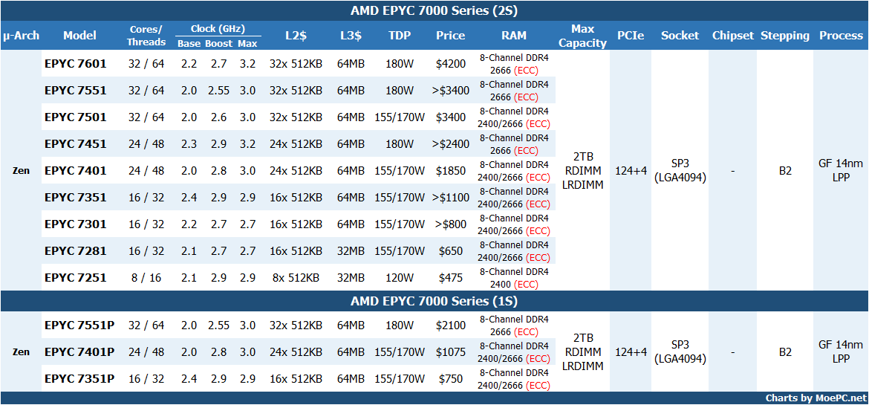
Task: Click the Zen label in the 1S table
Action: coord(21,351)
